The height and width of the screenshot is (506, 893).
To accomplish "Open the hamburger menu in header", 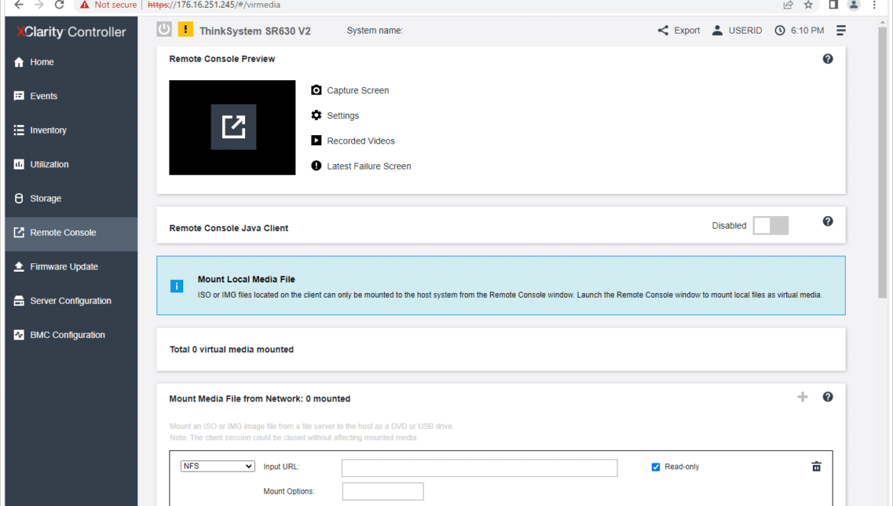I will pyautogui.click(x=840, y=31).
